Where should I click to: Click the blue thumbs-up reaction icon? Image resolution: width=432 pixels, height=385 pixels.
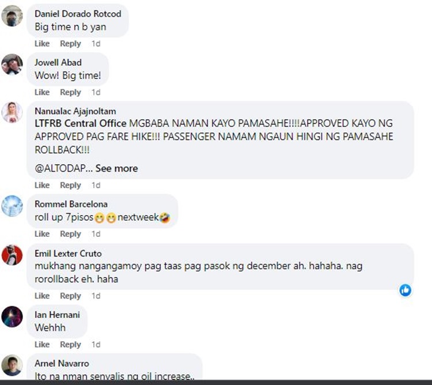click(406, 290)
